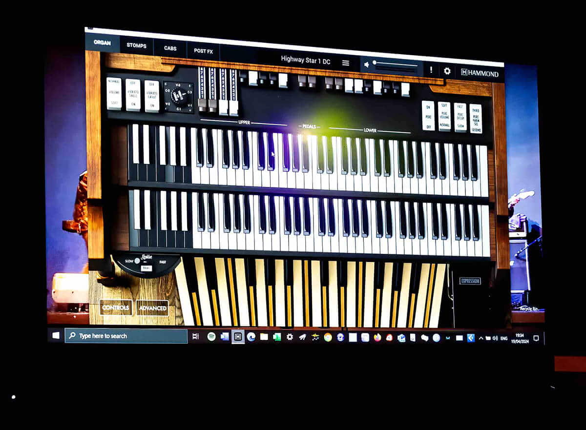Click the Type here to search box
The image size is (586, 430).
pyautogui.click(x=126, y=336)
